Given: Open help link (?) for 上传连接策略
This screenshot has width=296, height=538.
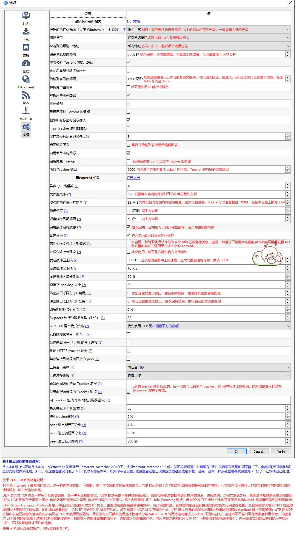Looking at the screenshot, I should point(72,376).
